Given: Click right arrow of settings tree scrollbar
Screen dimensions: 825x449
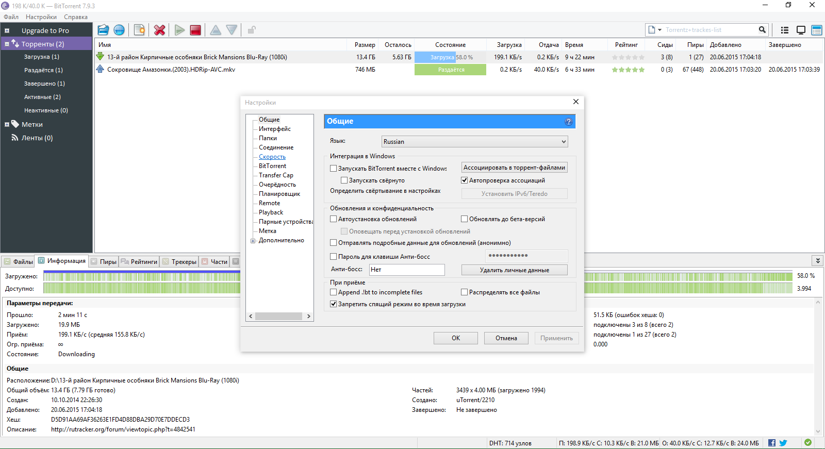Looking at the screenshot, I should 309,317.
